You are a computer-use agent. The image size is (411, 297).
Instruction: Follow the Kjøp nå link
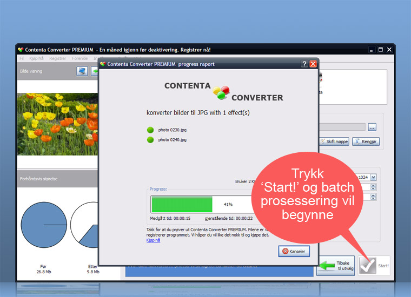point(153,240)
